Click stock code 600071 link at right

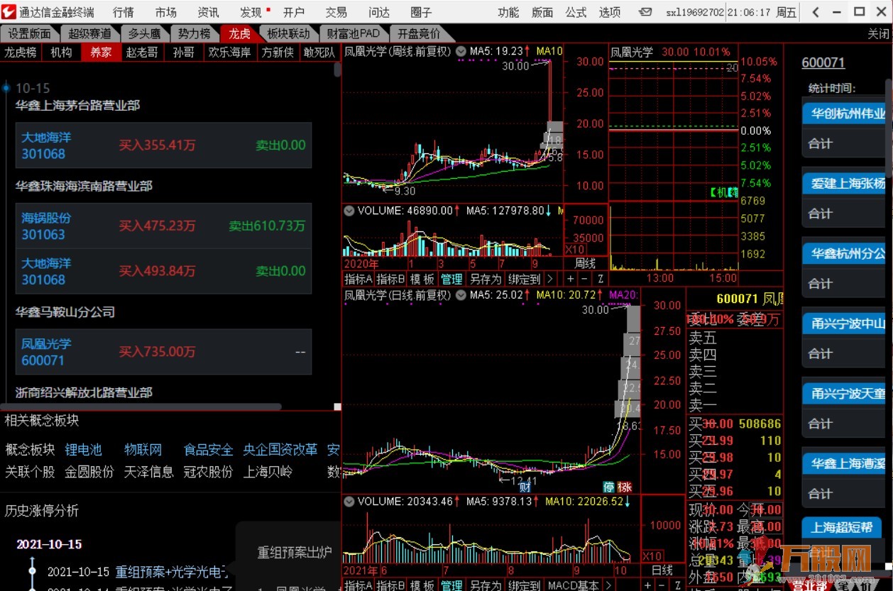pos(823,62)
